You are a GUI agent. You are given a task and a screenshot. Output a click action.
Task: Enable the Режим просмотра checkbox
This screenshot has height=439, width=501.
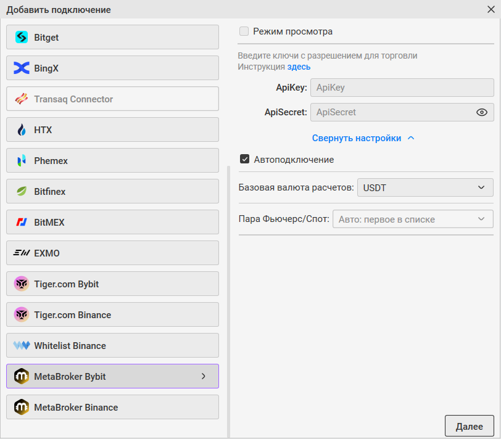[244, 31]
